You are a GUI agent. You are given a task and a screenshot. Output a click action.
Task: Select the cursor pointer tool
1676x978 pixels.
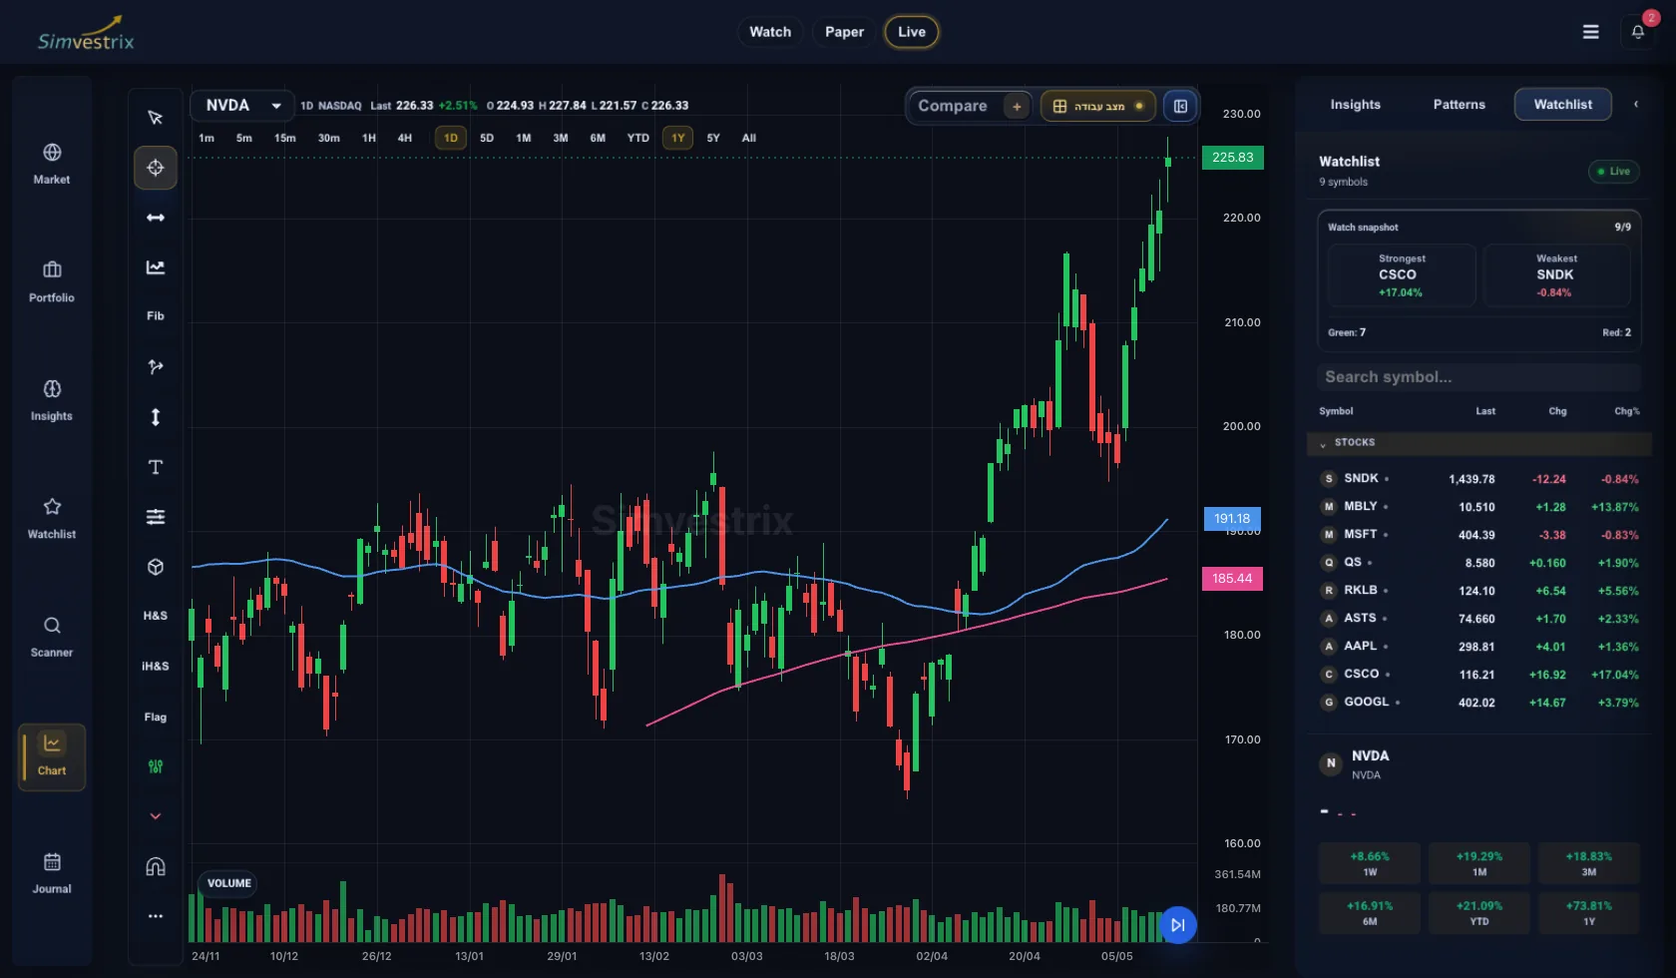[x=156, y=118]
